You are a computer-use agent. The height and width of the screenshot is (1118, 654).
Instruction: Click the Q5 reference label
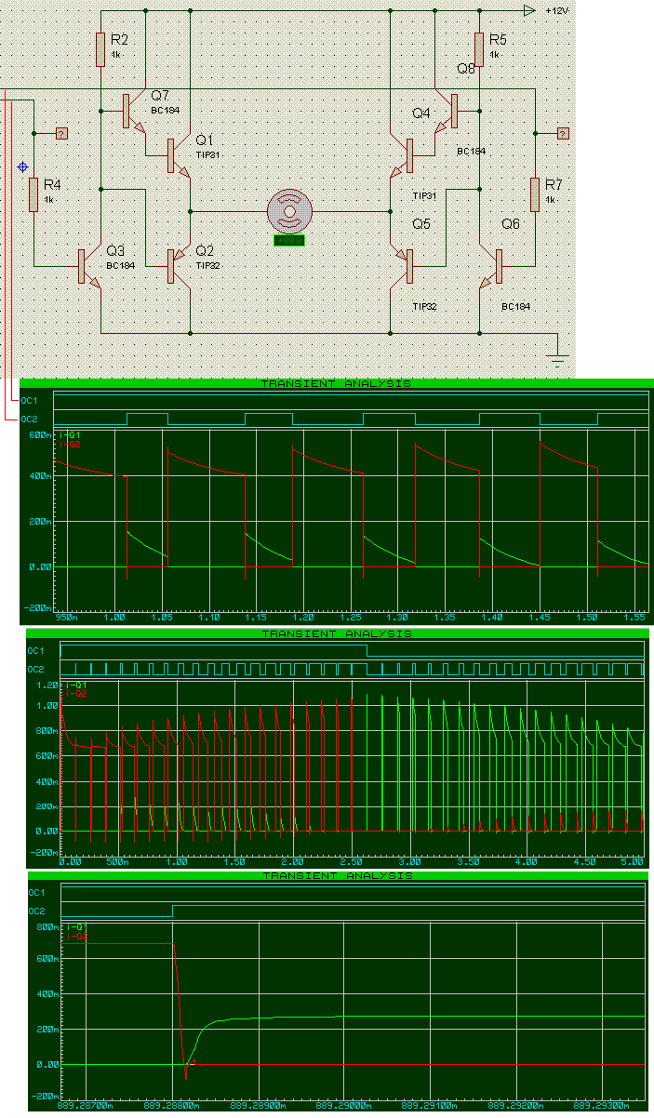(421, 224)
